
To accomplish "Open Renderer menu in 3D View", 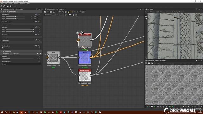I will 181,12.
